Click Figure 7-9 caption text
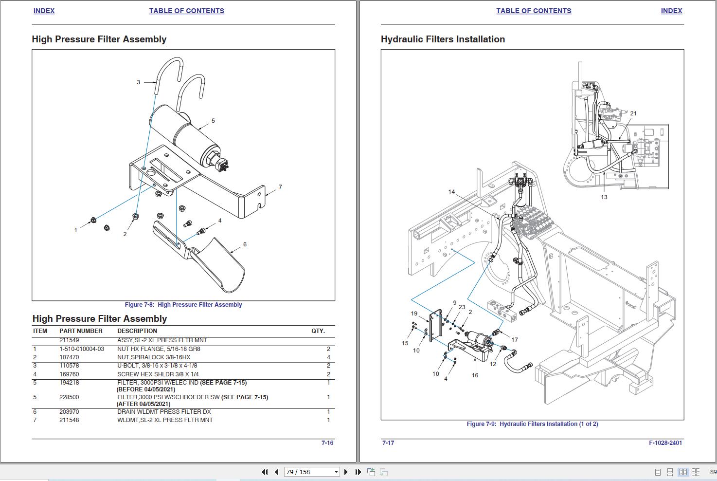Screen dimensions: 717x481 tap(532, 424)
